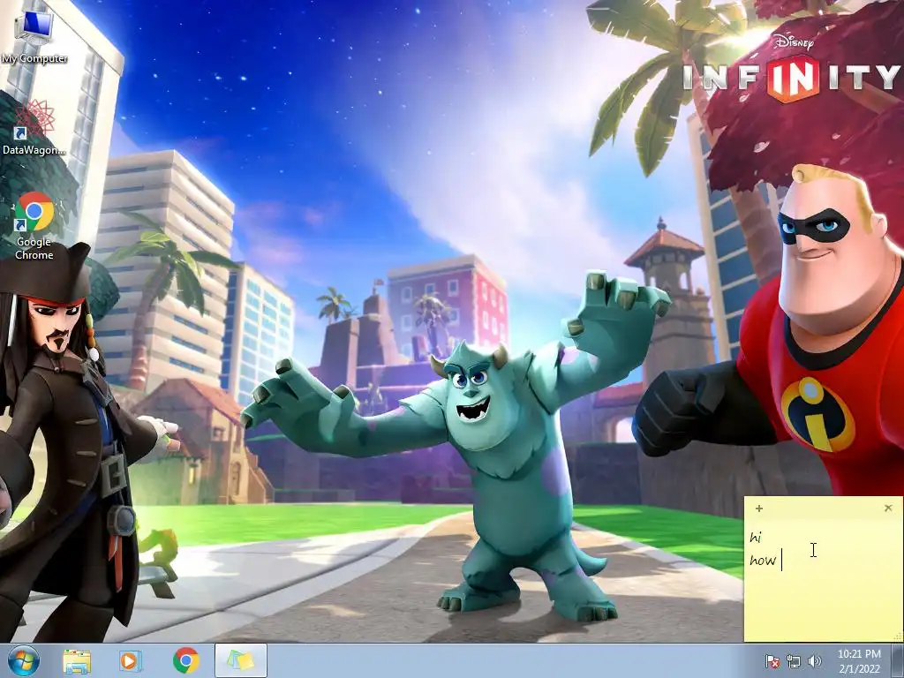Click the word "how" in the note
This screenshot has width=904, height=678.
tap(763, 560)
